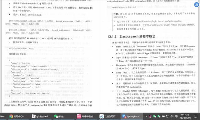Click the blue floating button at top right
Image resolution: width=200 pixels, height=120 pixels.
coord(197,5)
